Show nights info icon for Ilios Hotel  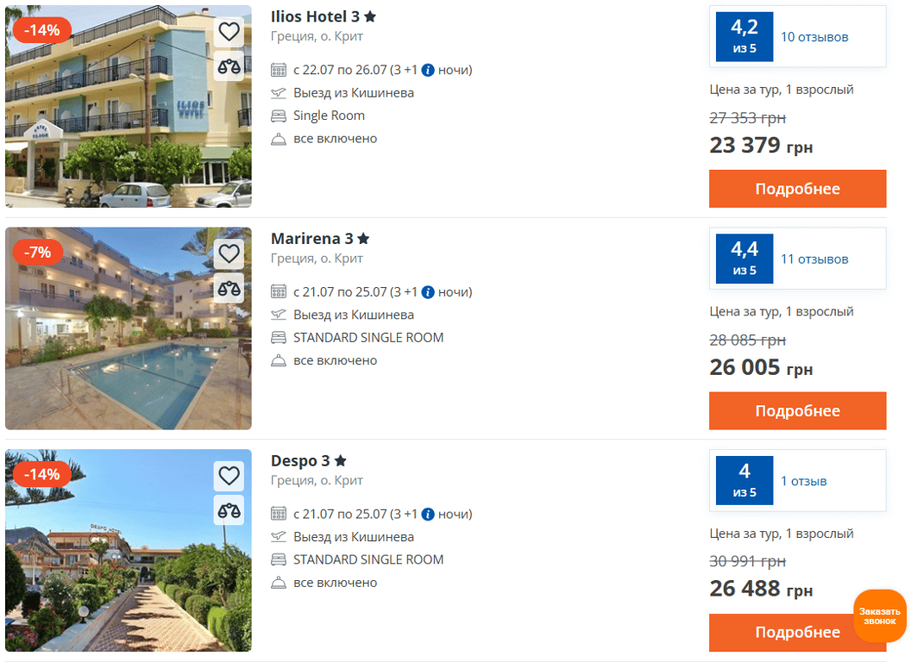(x=428, y=71)
